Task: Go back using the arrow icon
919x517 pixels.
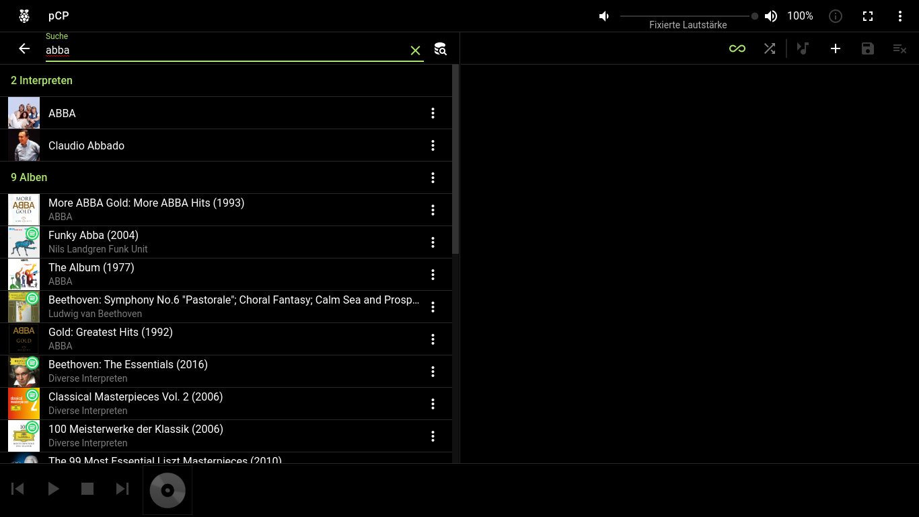Action: (24, 48)
